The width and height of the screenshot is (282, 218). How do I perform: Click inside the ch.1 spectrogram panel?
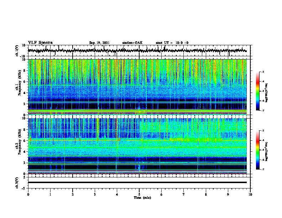pos(137,87)
